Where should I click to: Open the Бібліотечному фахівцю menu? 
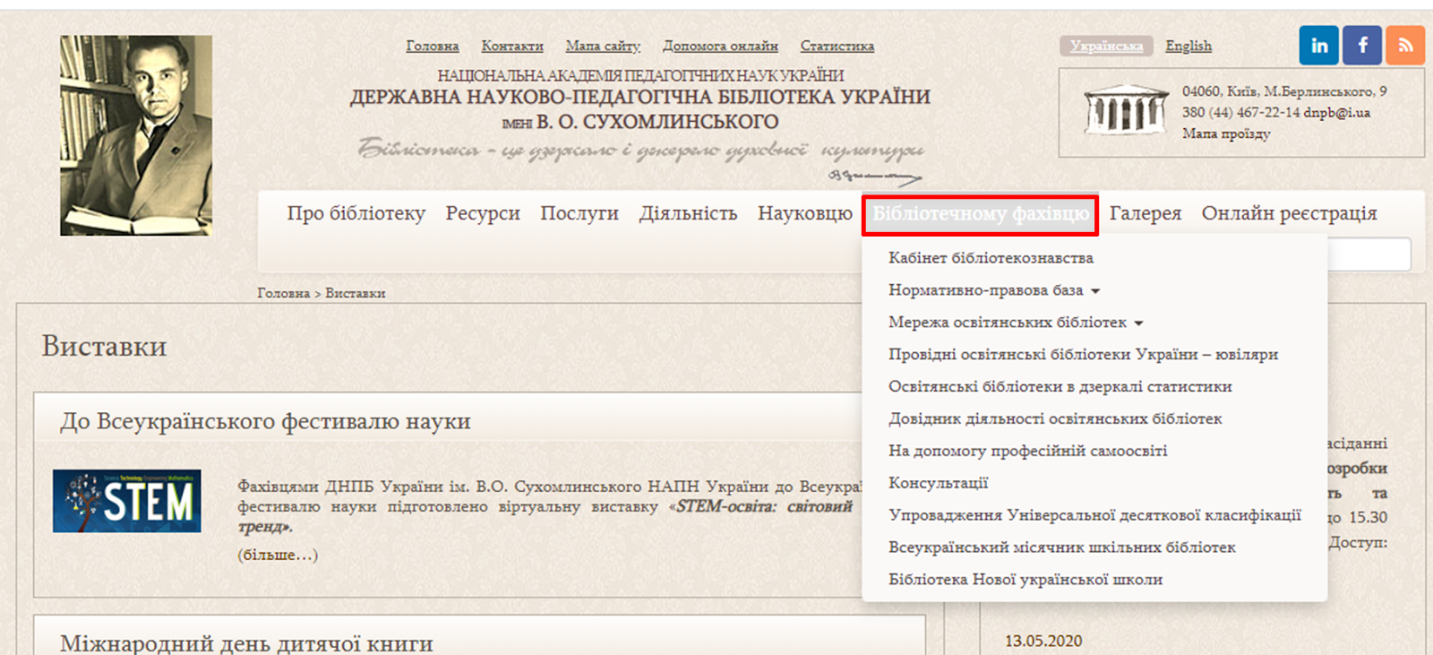click(981, 215)
